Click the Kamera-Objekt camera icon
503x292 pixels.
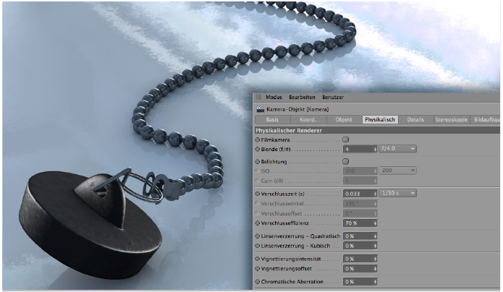(260, 109)
